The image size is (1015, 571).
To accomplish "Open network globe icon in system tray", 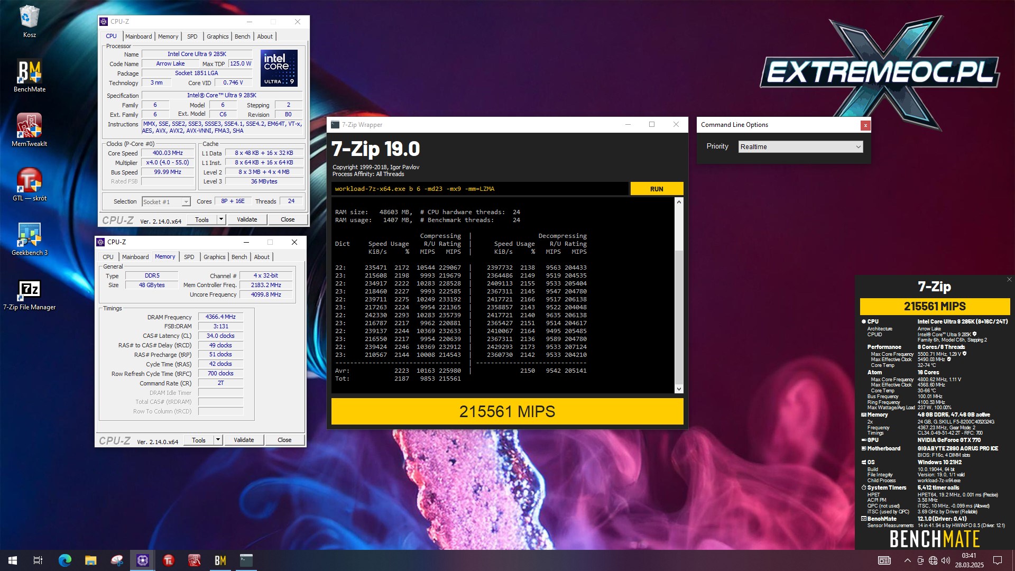I will pyautogui.click(x=933, y=560).
